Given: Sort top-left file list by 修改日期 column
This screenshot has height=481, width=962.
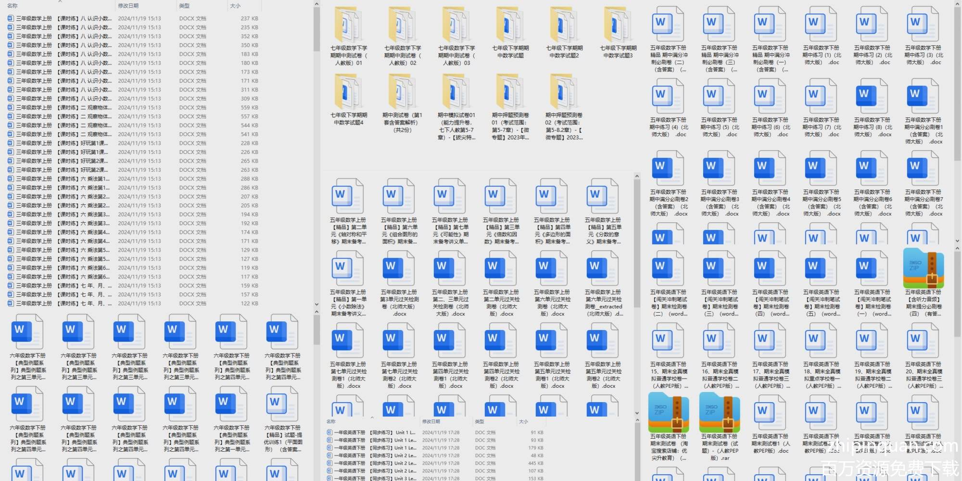Looking at the screenshot, I should tap(128, 6).
